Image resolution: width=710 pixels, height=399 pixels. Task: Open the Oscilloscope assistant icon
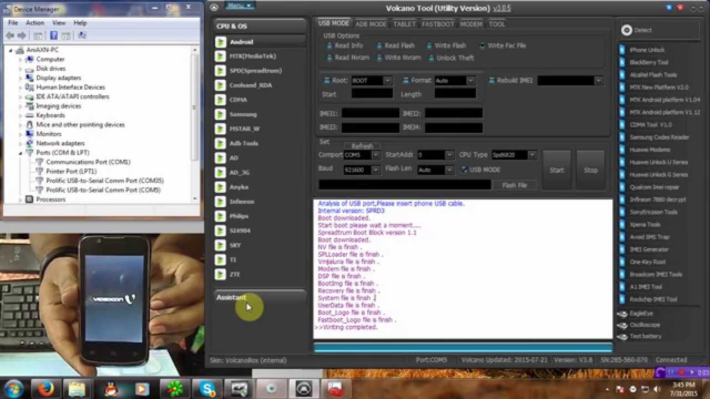click(x=622, y=325)
